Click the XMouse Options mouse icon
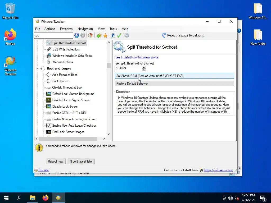Viewport: 271px width, 203px height. [49, 62]
